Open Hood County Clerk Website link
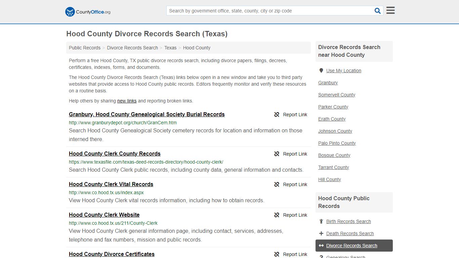Image resolution: width=459 pixels, height=258 pixels. [x=104, y=215]
